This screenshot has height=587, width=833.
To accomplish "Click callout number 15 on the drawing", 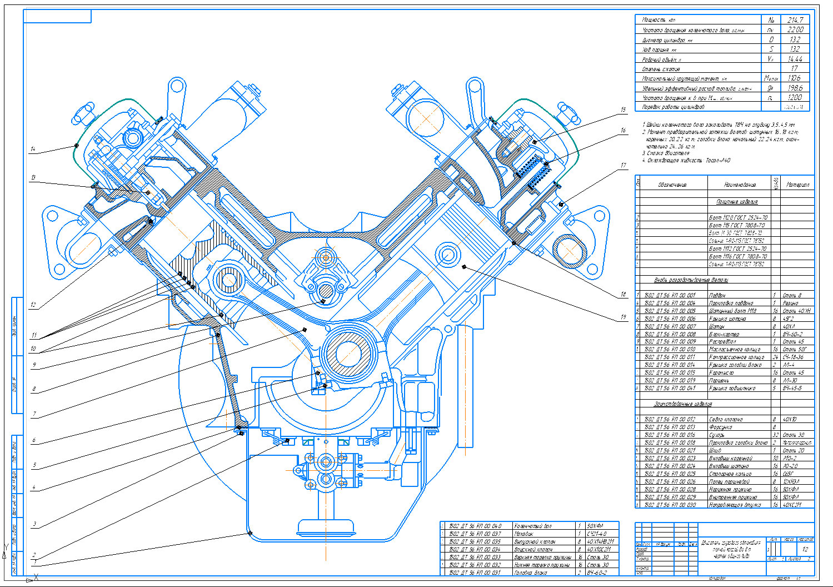I will 623,110.
